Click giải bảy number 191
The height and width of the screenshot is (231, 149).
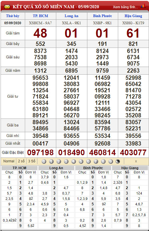(102, 44)
